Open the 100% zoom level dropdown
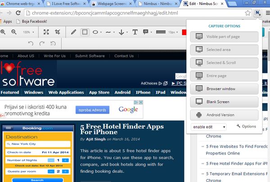270x182 pixels. click(x=28, y=32)
